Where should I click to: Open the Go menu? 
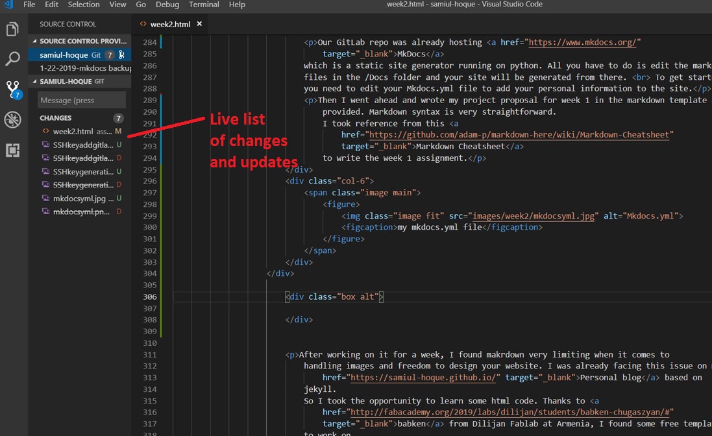tap(141, 5)
